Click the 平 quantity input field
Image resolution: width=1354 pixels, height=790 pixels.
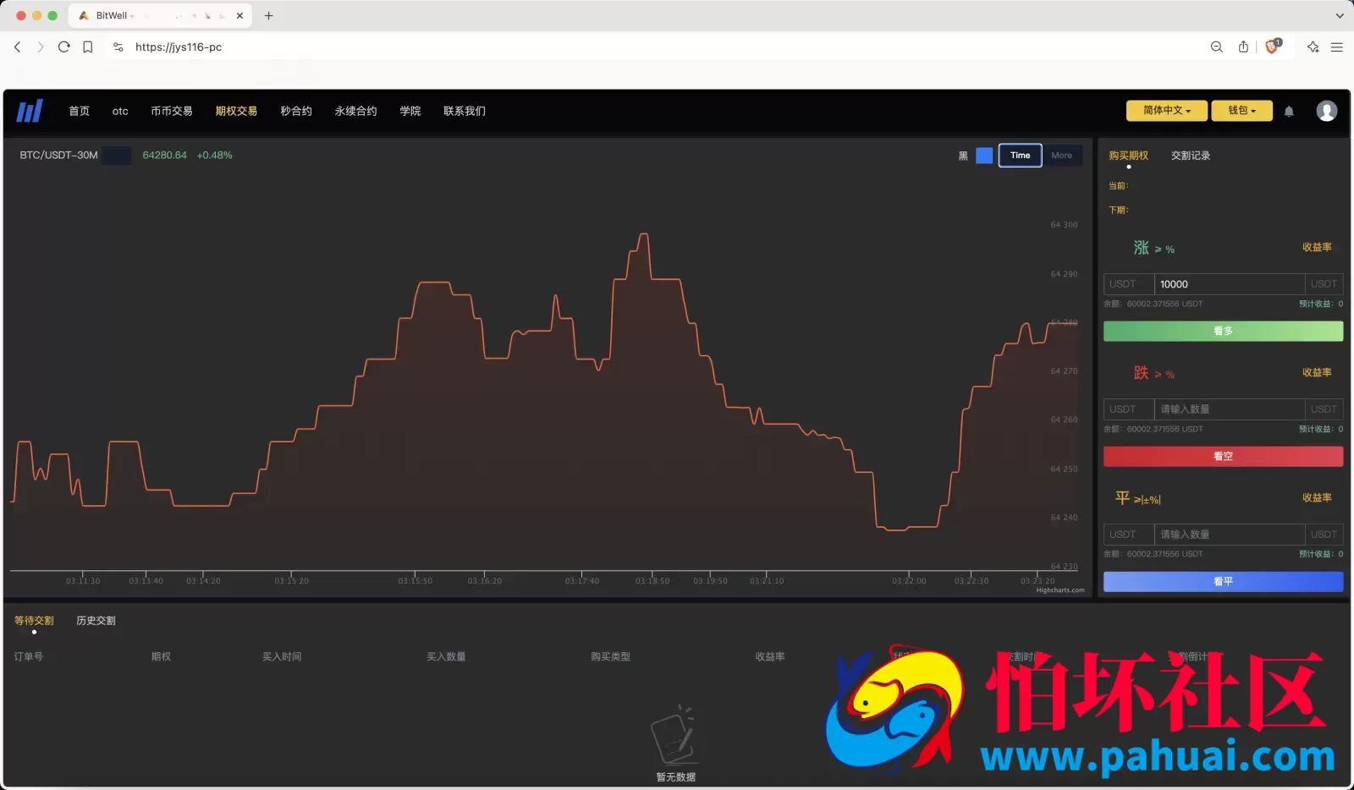coord(1229,535)
